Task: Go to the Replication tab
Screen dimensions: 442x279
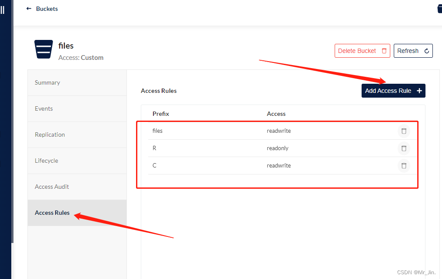Action: click(50, 135)
